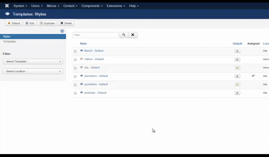The width and height of the screenshot is (269, 157).
Task: Open the isis - Default style link
Action: pos(92,67)
